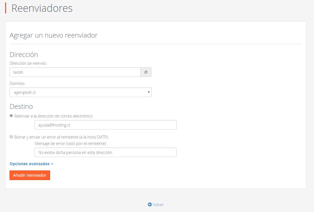This screenshot has height=212, width=314.
Task: Click the @ symbol addon box
Action: point(146,72)
